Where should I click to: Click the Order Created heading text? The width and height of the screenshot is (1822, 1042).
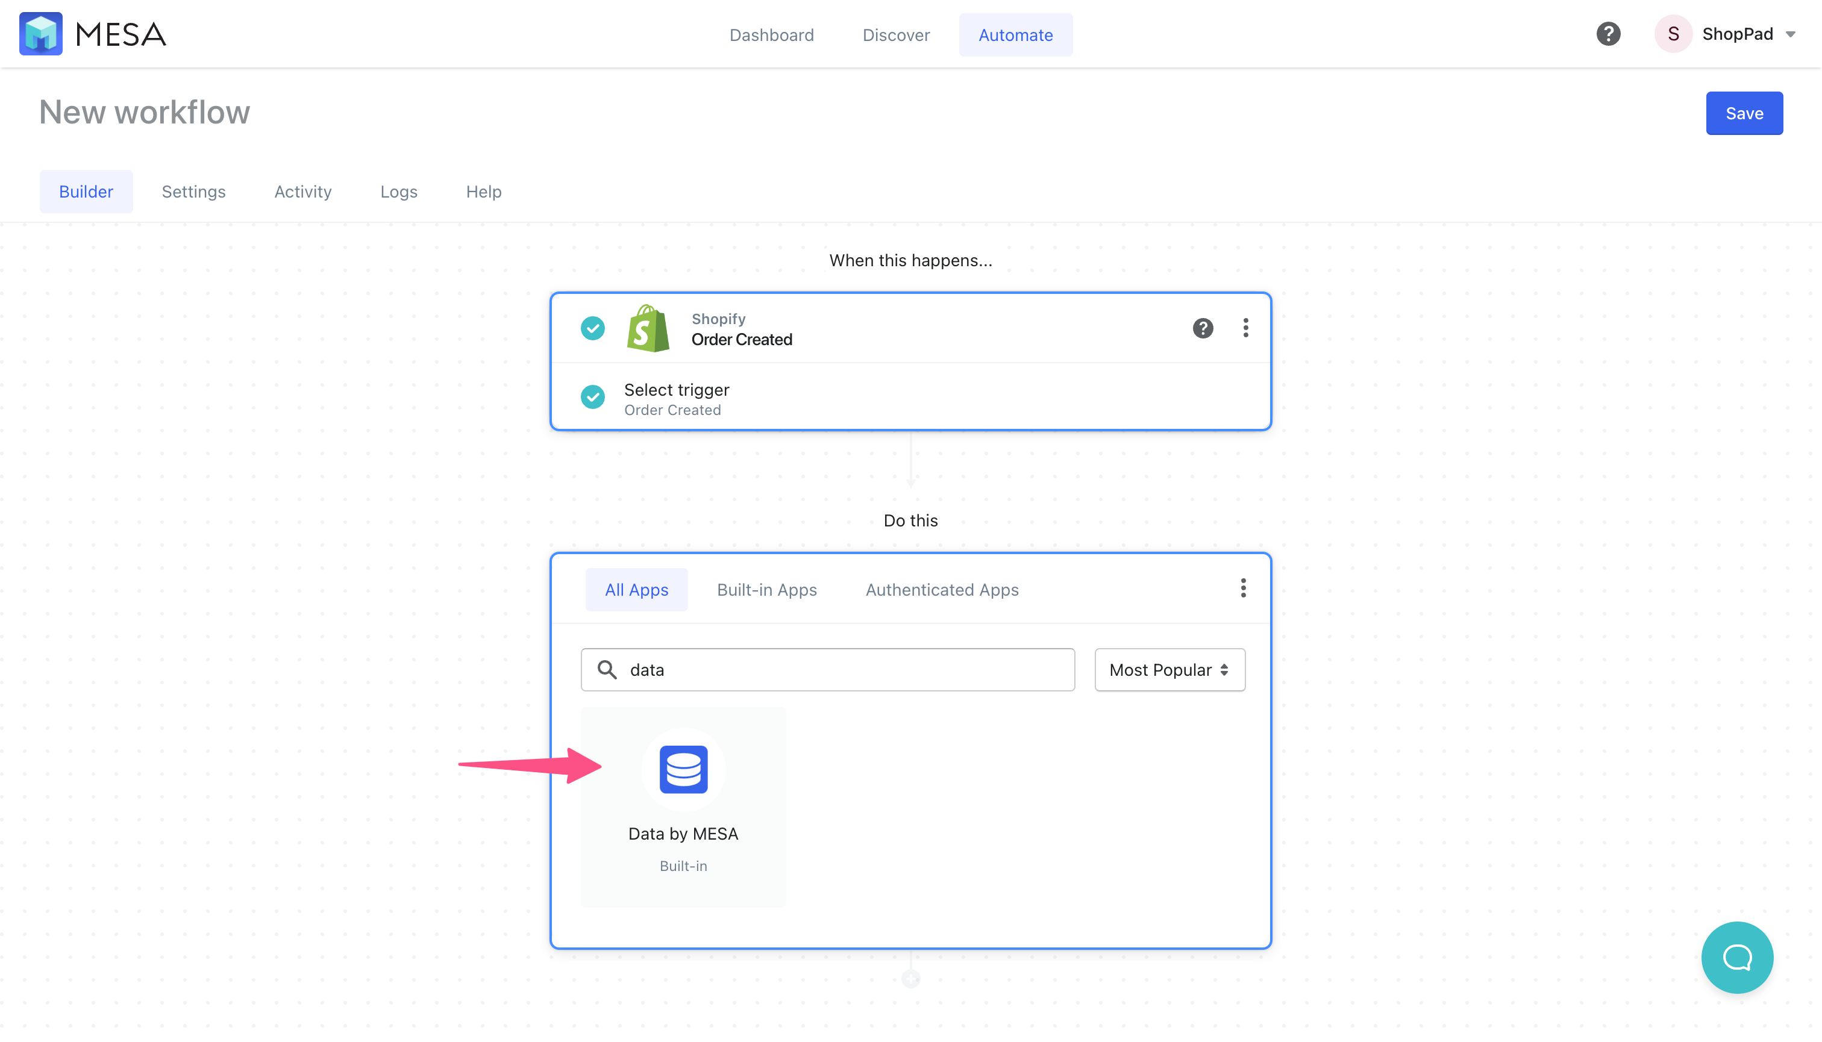(742, 339)
